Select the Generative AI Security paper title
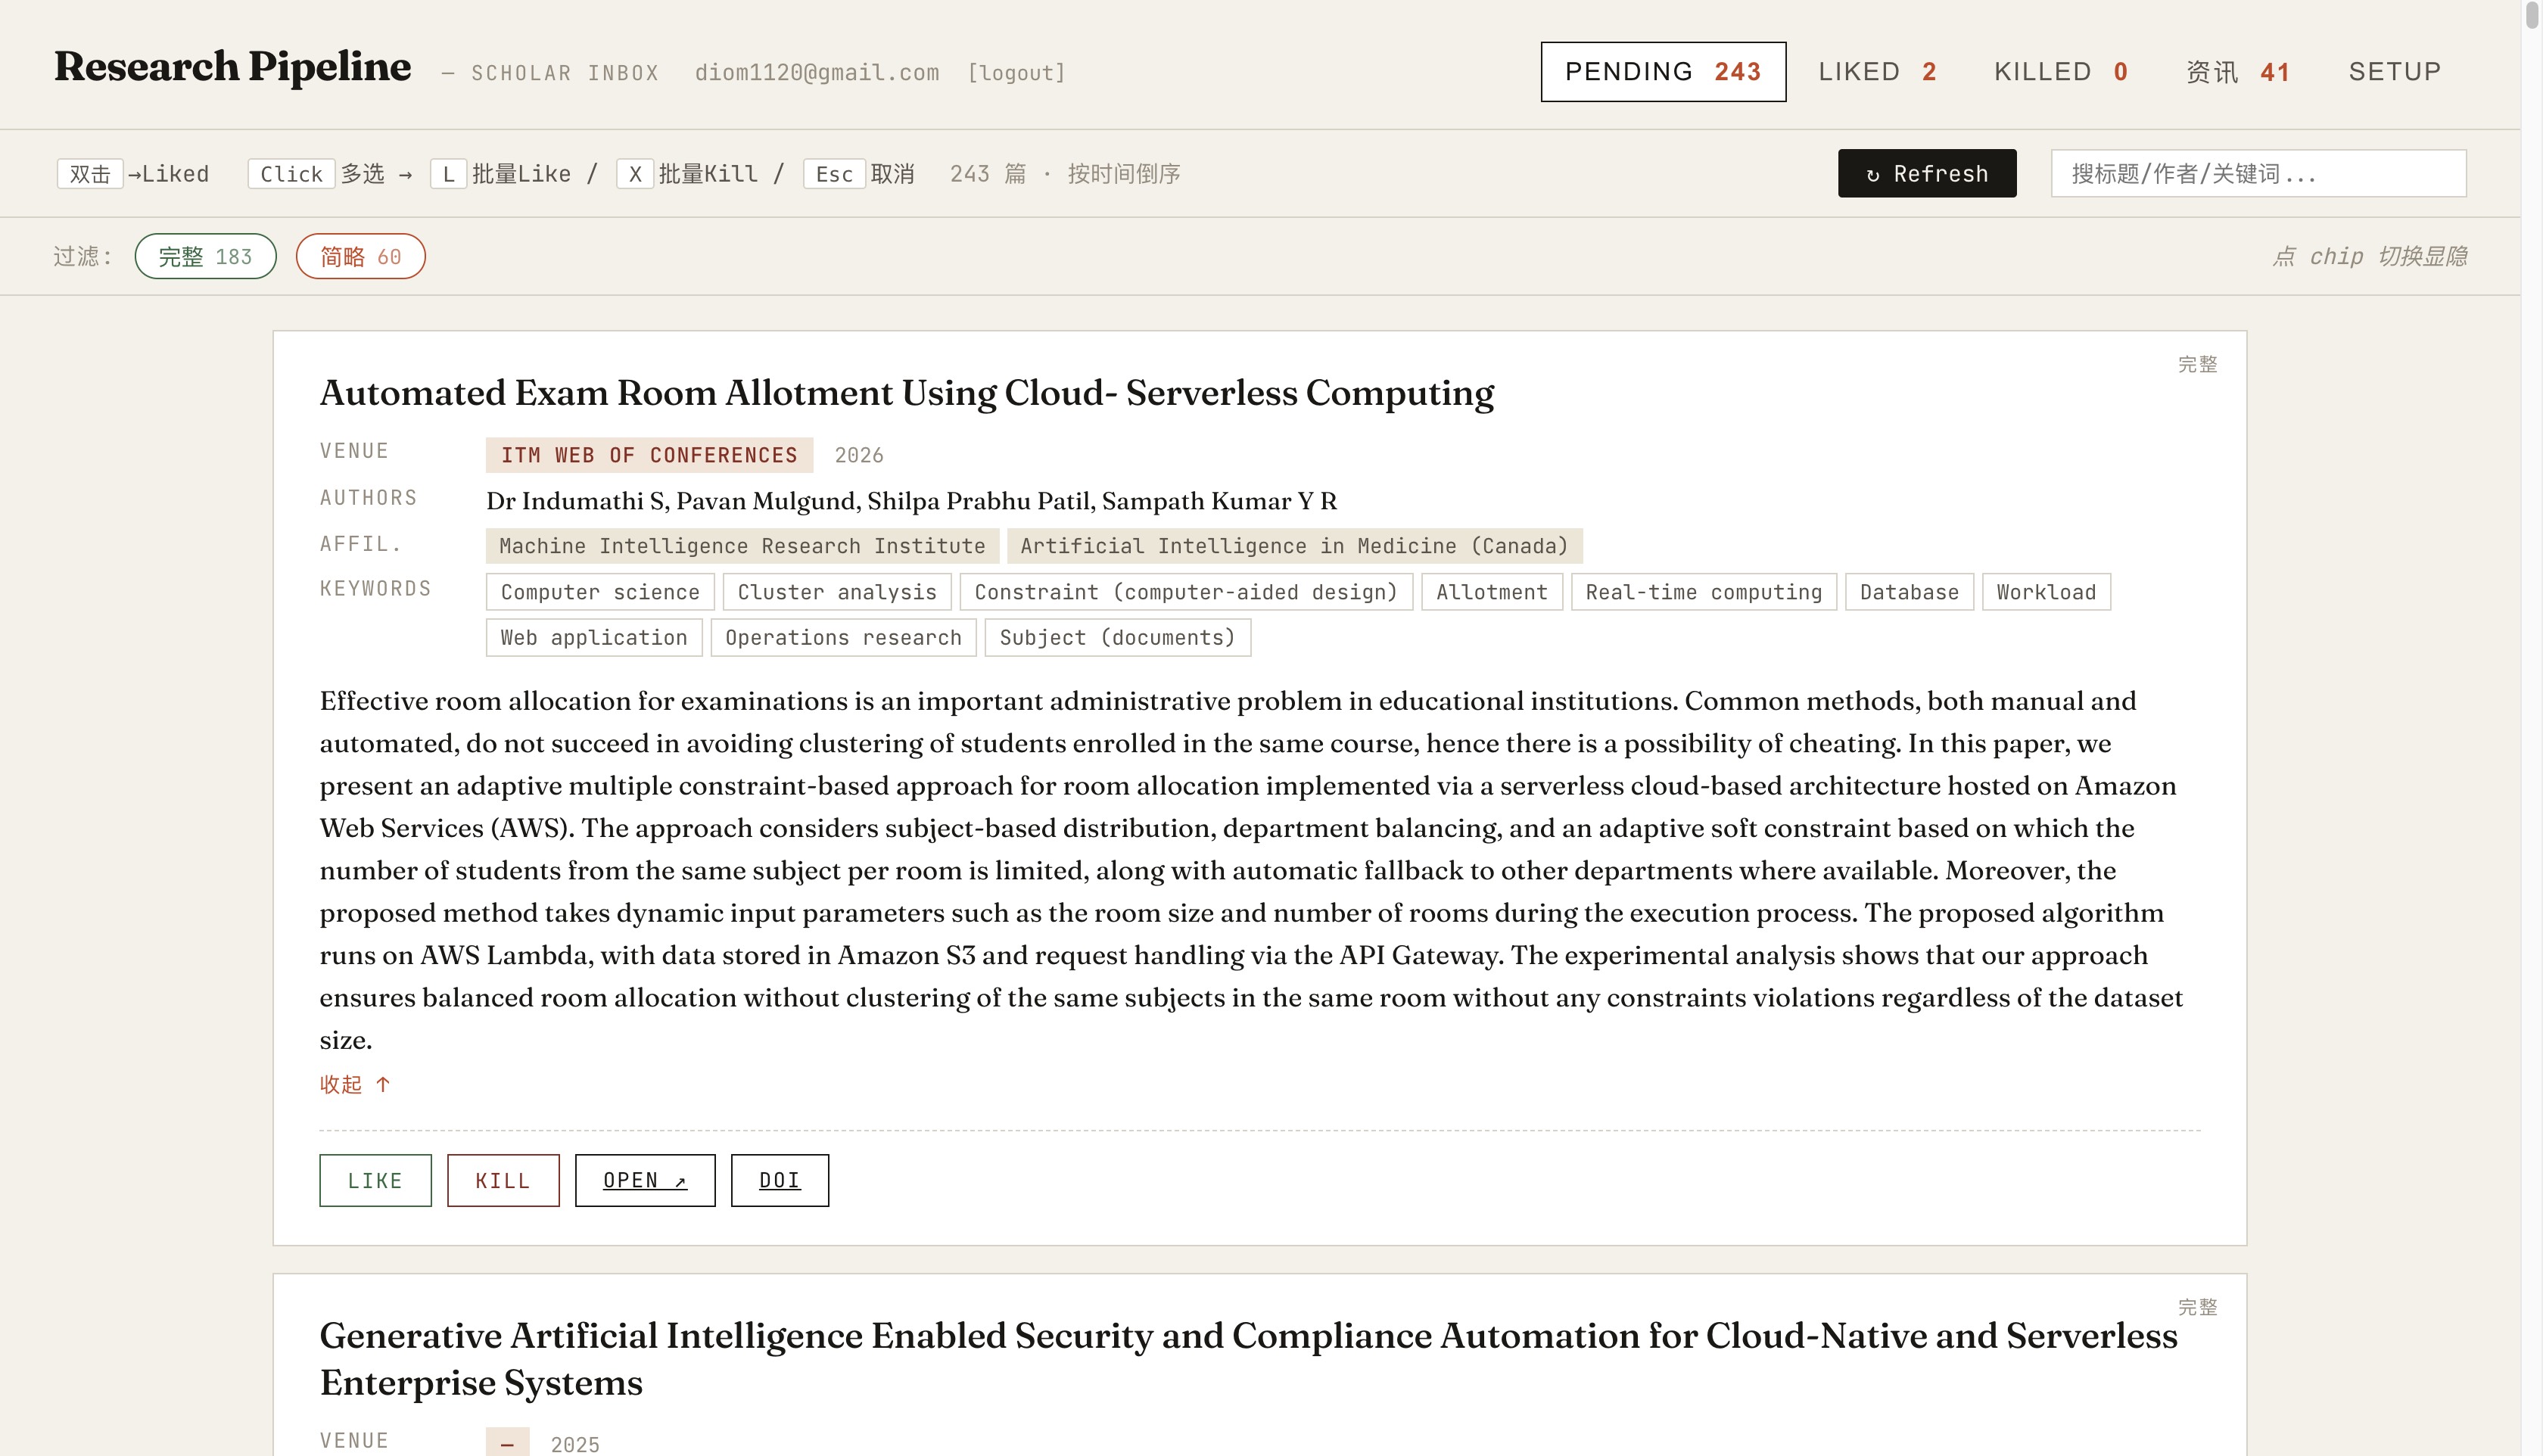This screenshot has width=2543, height=1456. pyautogui.click(x=1248, y=1358)
